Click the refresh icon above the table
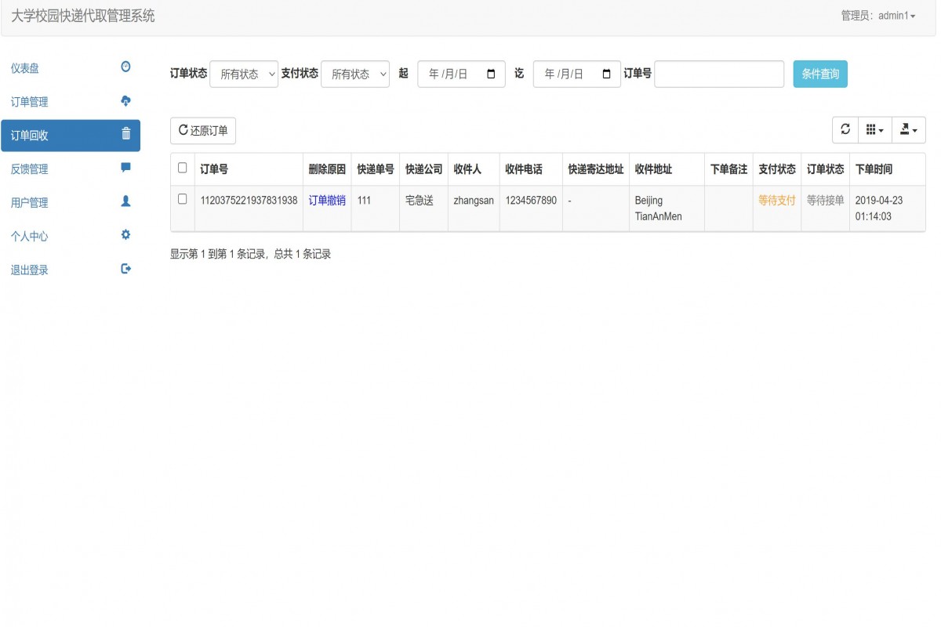 845,130
